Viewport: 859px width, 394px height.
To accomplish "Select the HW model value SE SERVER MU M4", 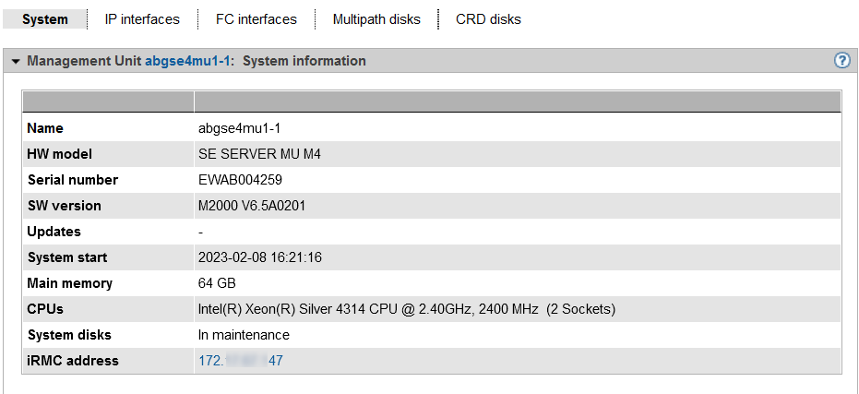I will tap(260, 154).
